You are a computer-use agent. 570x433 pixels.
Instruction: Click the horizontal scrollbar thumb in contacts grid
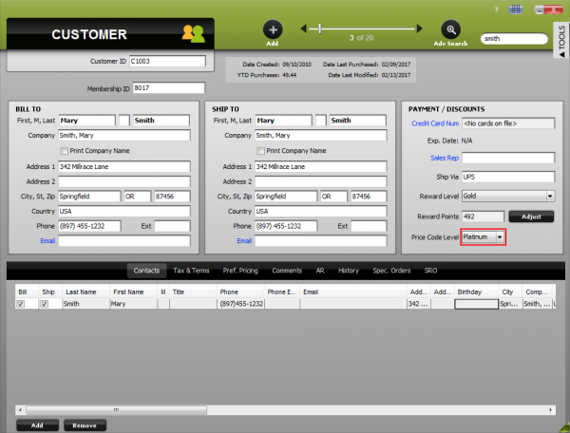(x=116, y=410)
